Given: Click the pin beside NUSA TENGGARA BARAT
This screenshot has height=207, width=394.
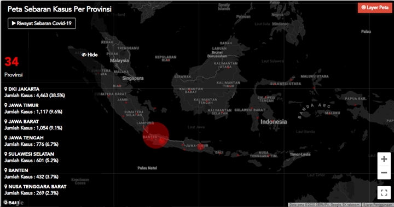Looking at the screenshot, I should [6, 187].
